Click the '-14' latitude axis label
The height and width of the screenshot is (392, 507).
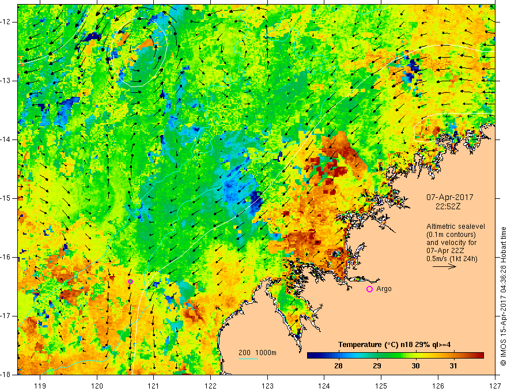(x=6, y=140)
